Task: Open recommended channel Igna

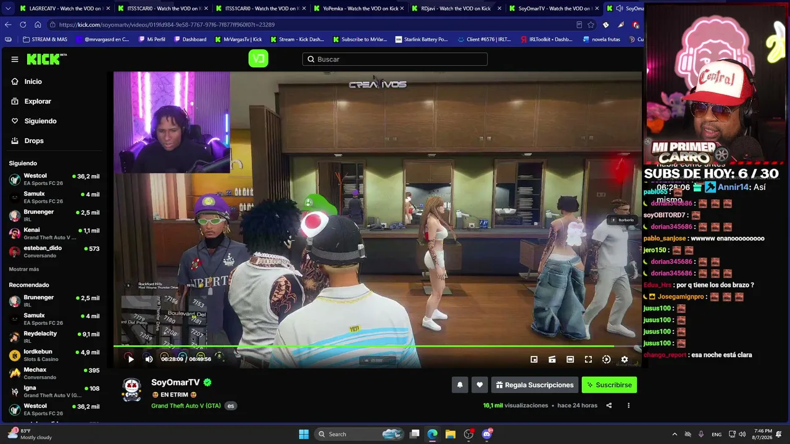Action: (54, 392)
